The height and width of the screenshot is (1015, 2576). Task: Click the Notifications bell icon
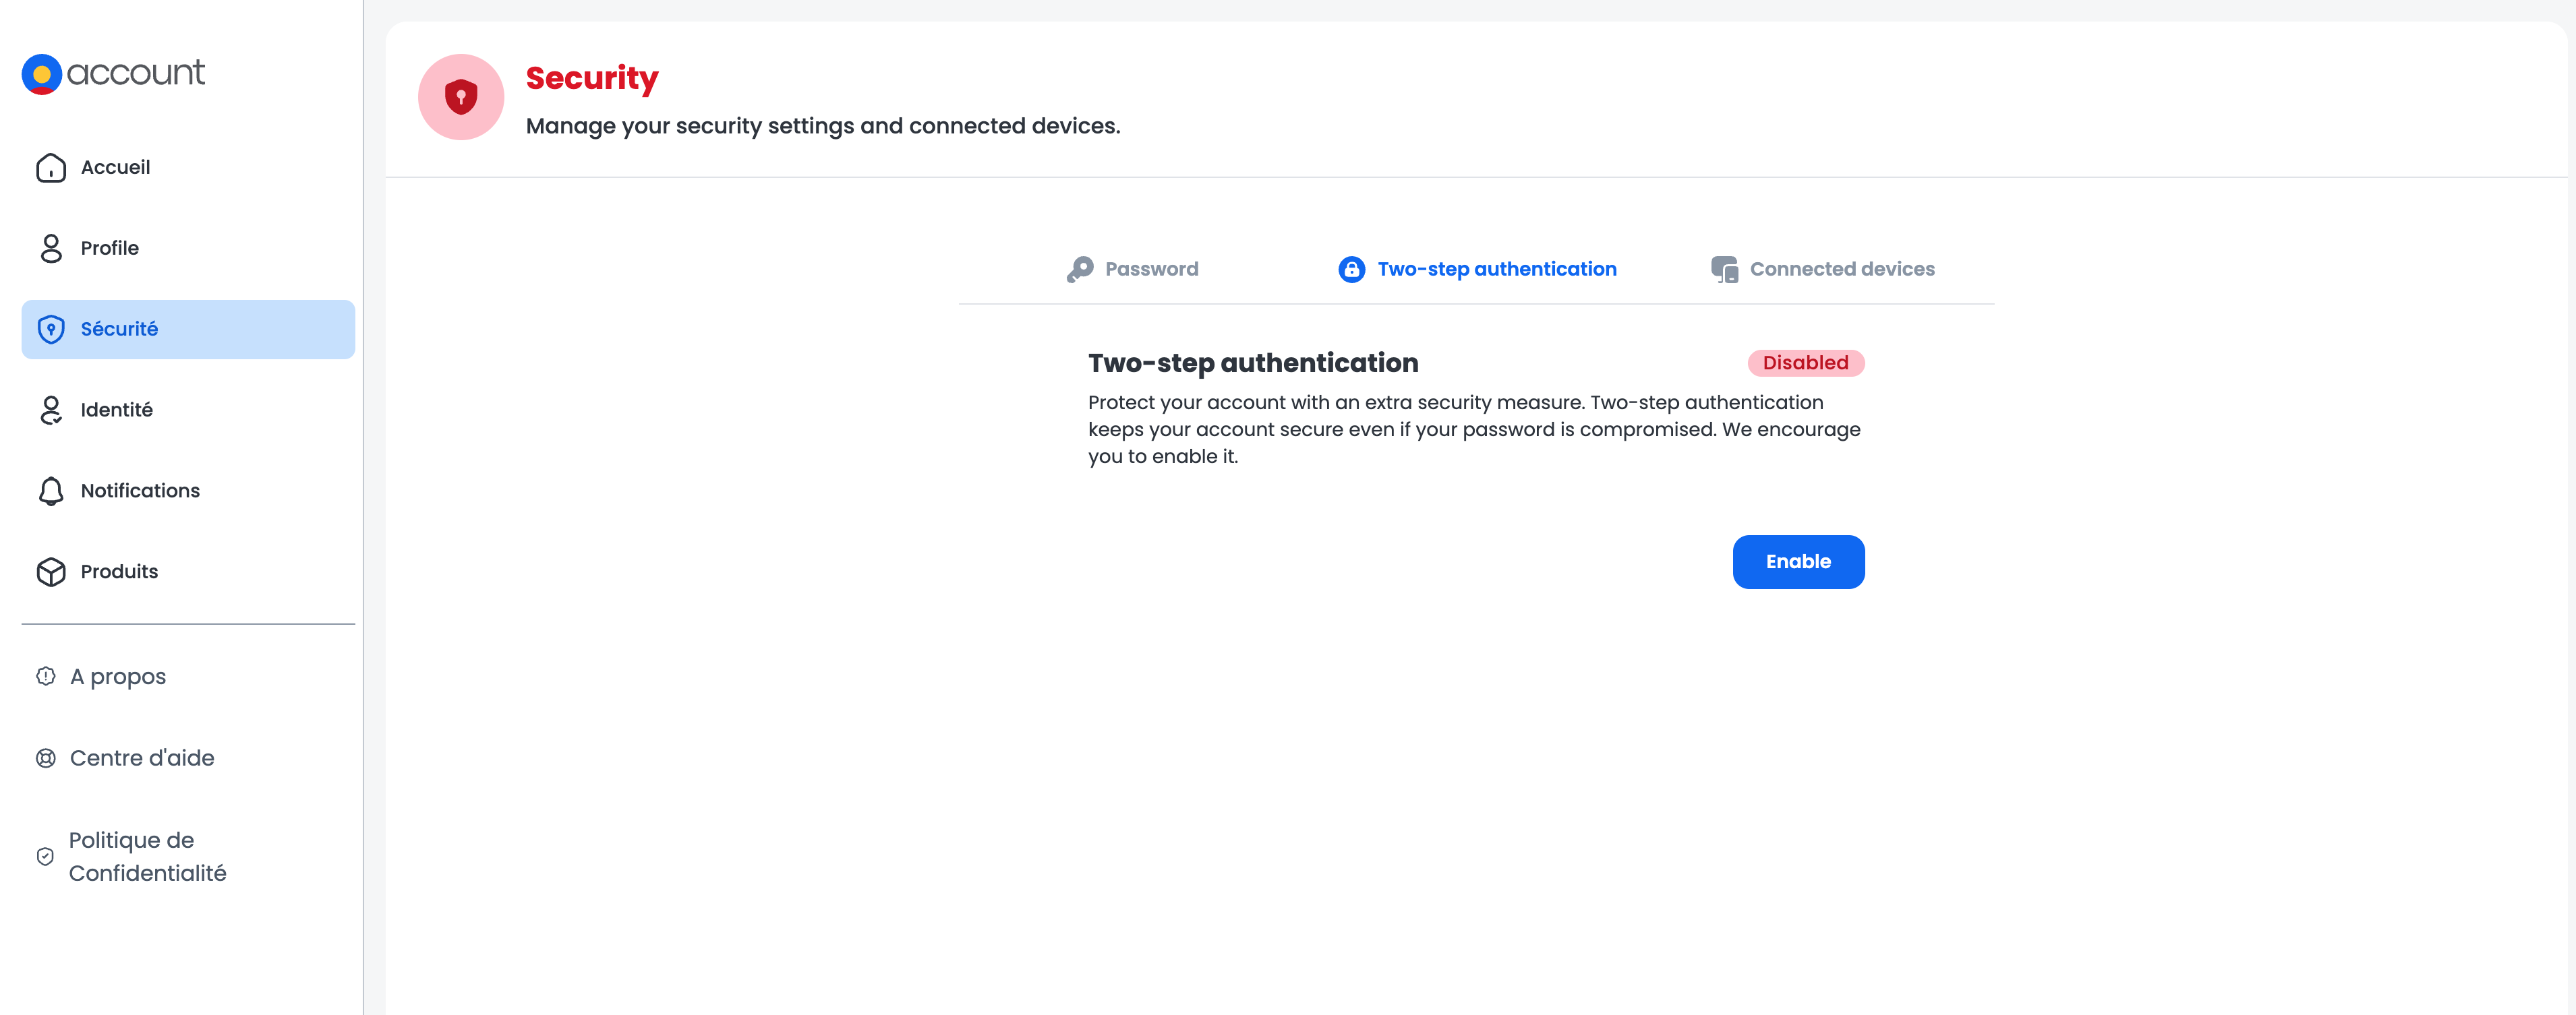[x=51, y=491]
